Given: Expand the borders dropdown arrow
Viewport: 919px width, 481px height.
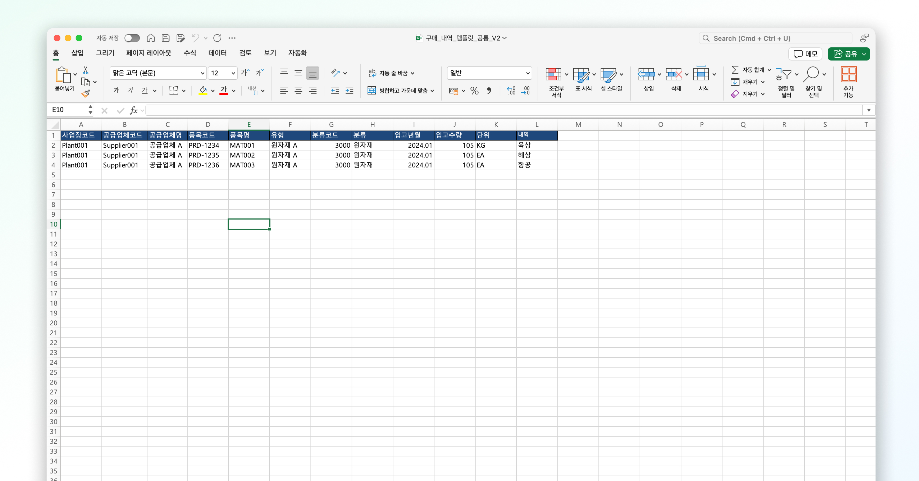Looking at the screenshot, I should coord(184,91).
